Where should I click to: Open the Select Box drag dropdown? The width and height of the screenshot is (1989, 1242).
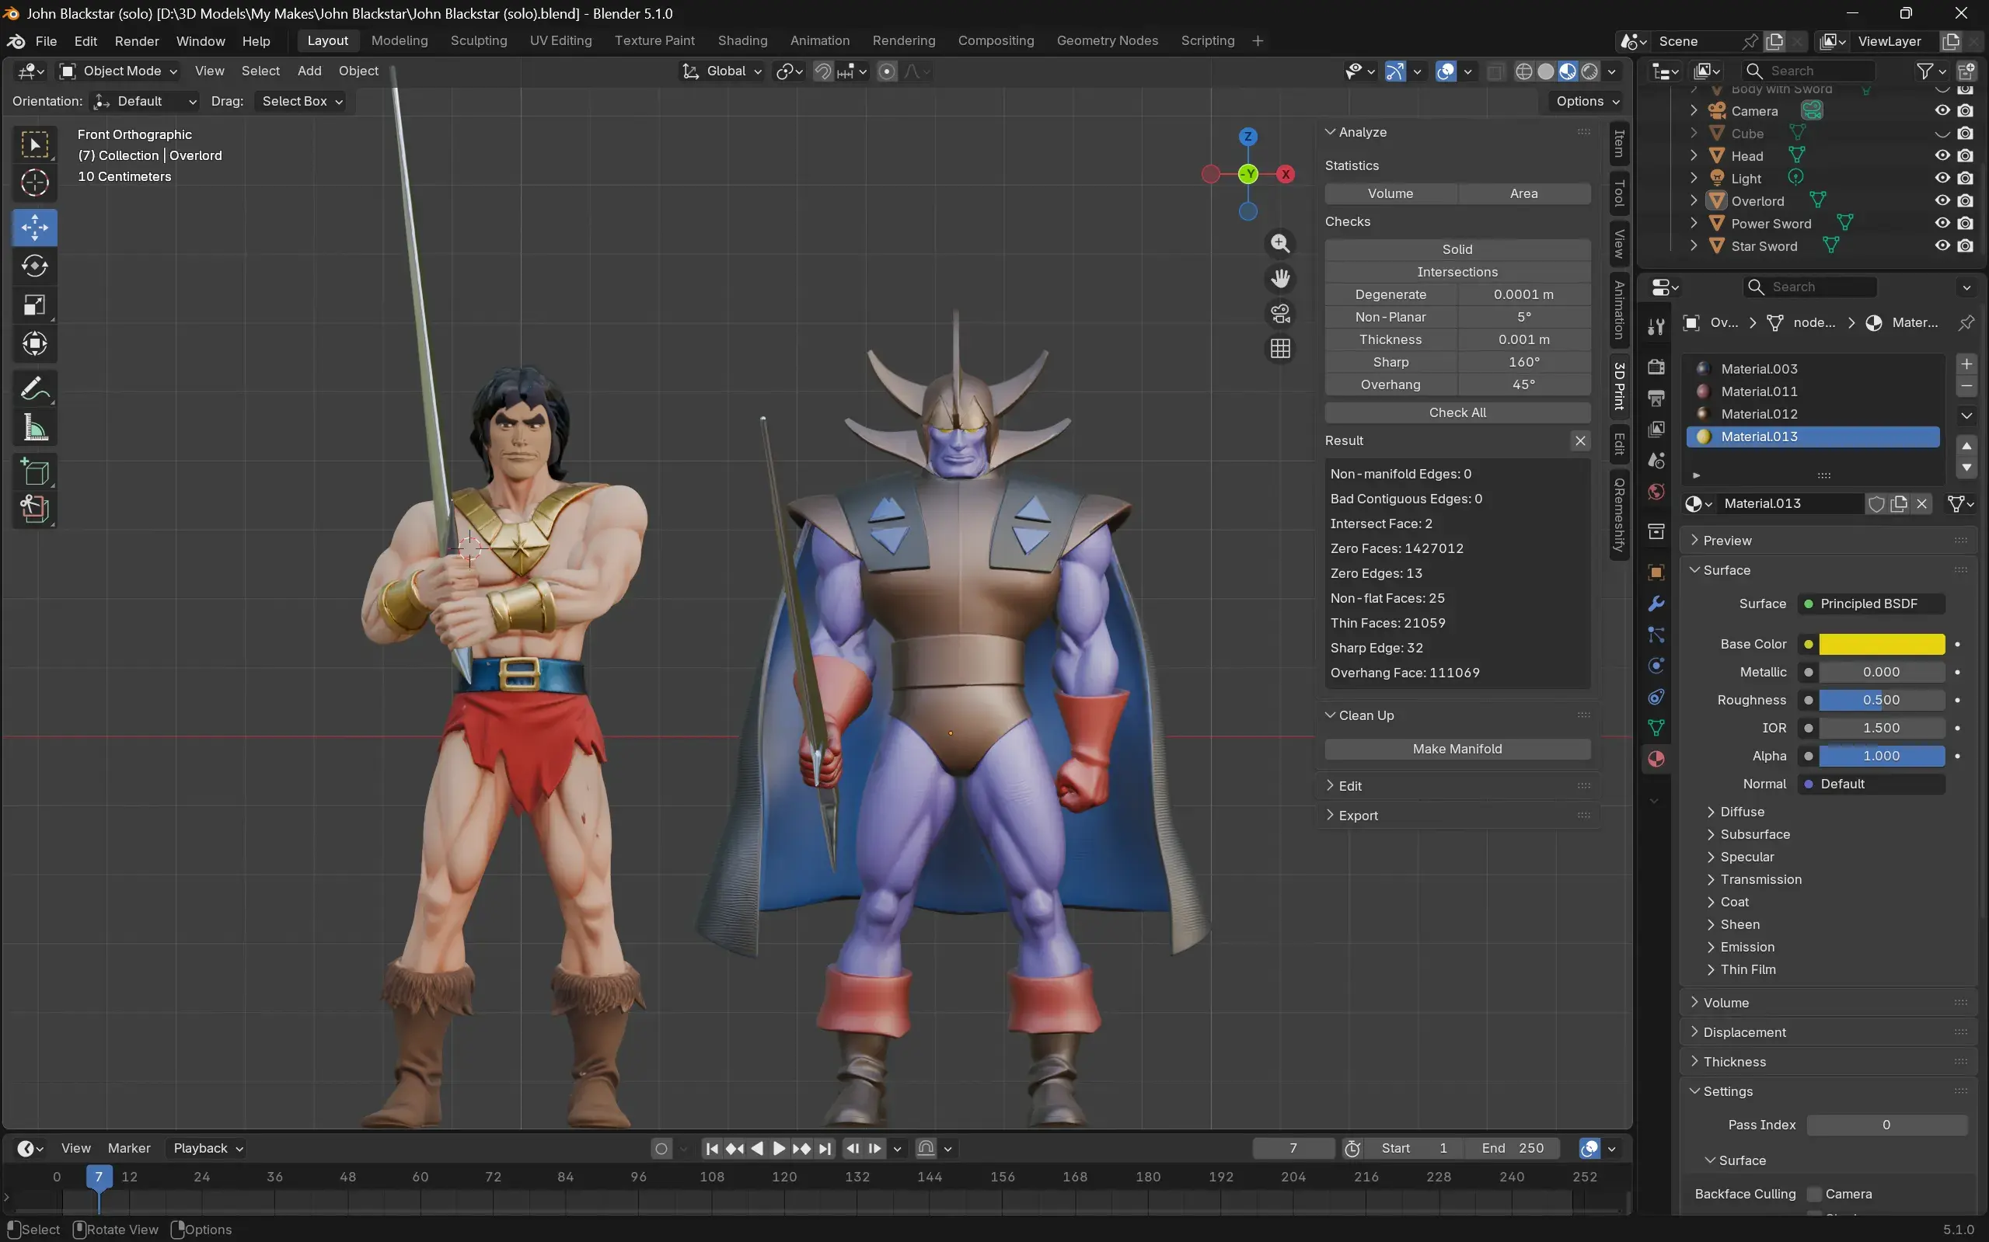tap(301, 102)
